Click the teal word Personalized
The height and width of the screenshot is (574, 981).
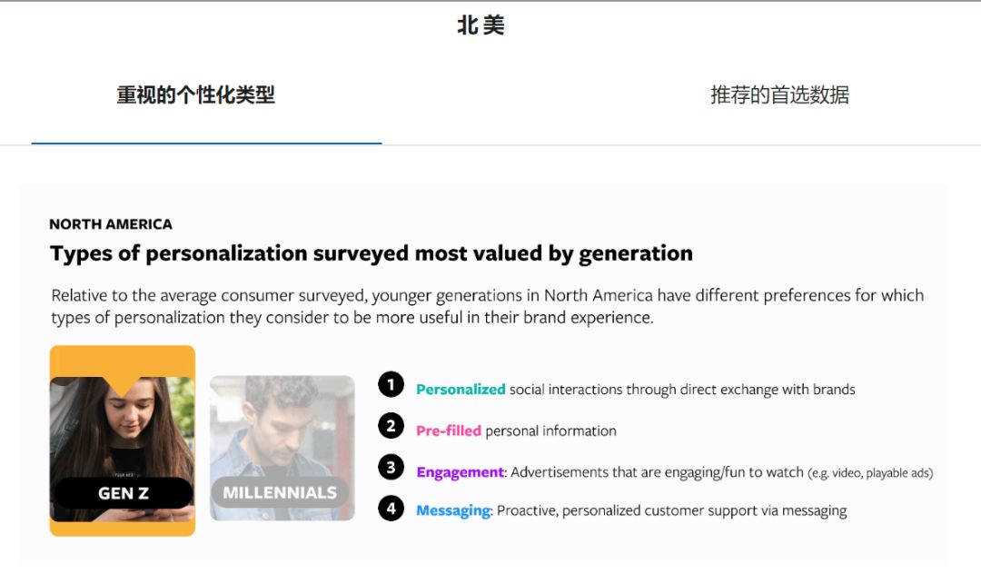pos(461,390)
